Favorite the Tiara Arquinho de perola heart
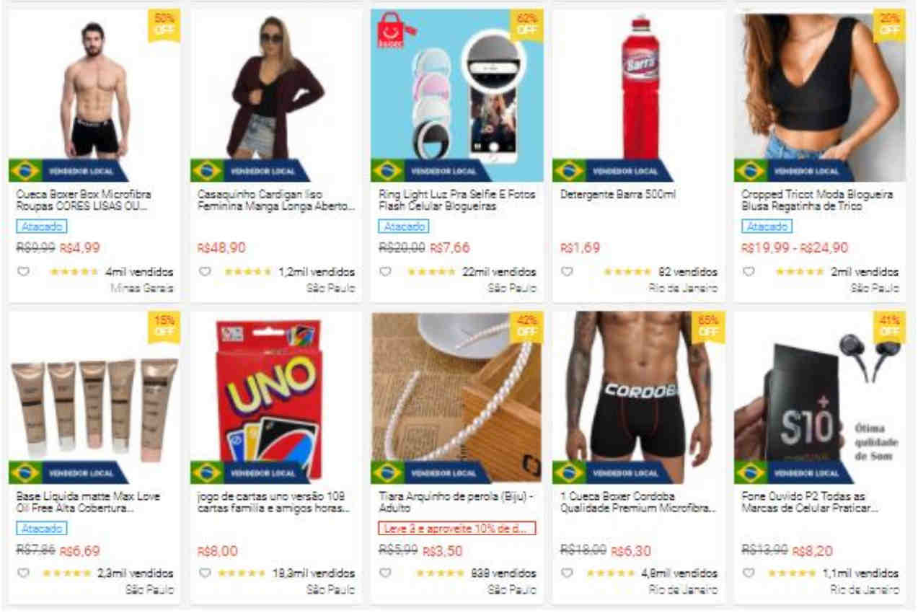Screen dimensions: 918x616 click(386, 573)
